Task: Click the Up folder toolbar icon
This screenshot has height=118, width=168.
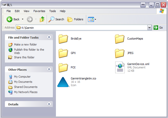Action: click(42, 19)
